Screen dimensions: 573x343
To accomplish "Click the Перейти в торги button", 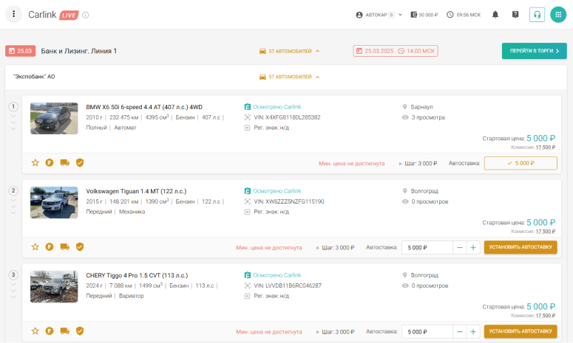I will pyautogui.click(x=534, y=51).
